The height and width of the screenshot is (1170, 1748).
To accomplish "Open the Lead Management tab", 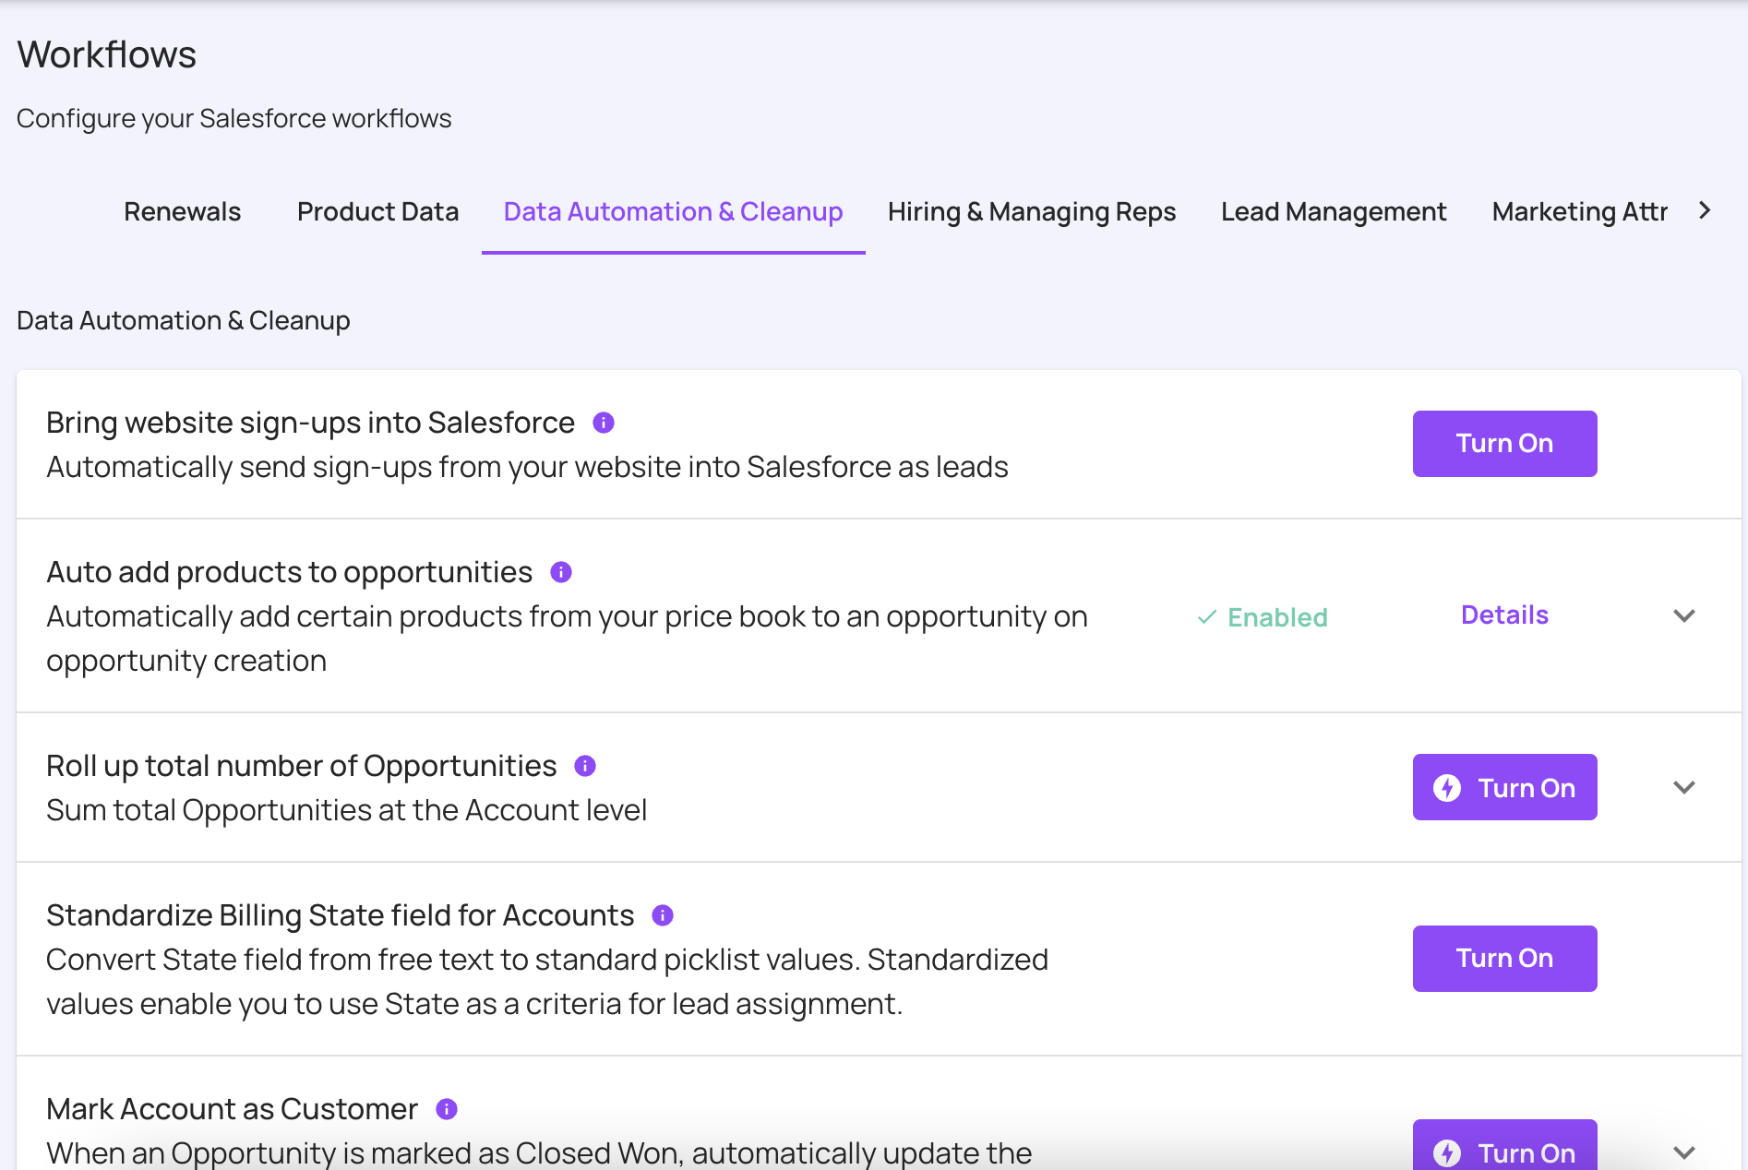I will pos(1334,211).
